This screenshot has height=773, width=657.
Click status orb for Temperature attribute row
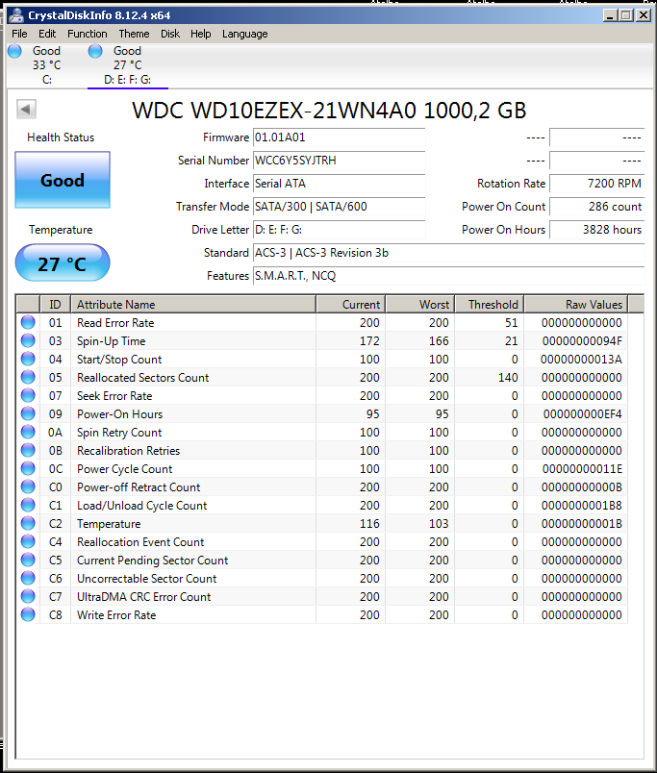[x=28, y=523]
